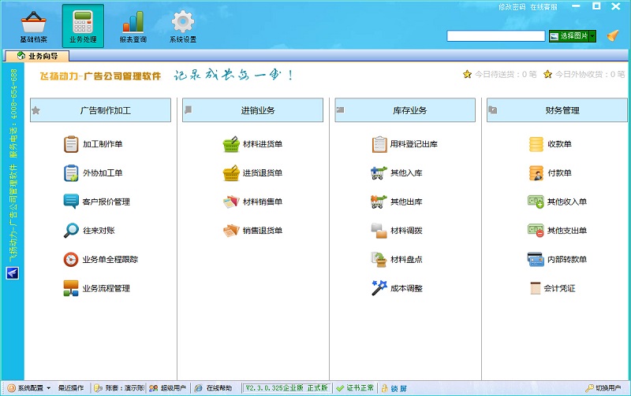Screen dimensions: 631x396
Task: Click the orange horn icon at top right
Action: tap(612, 35)
